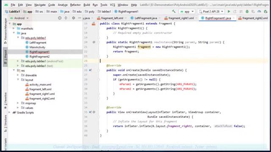Collapse the edu.poly.lab6ex1 package
The height and width of the screenshot is (152, 271).
coord(18,38)
